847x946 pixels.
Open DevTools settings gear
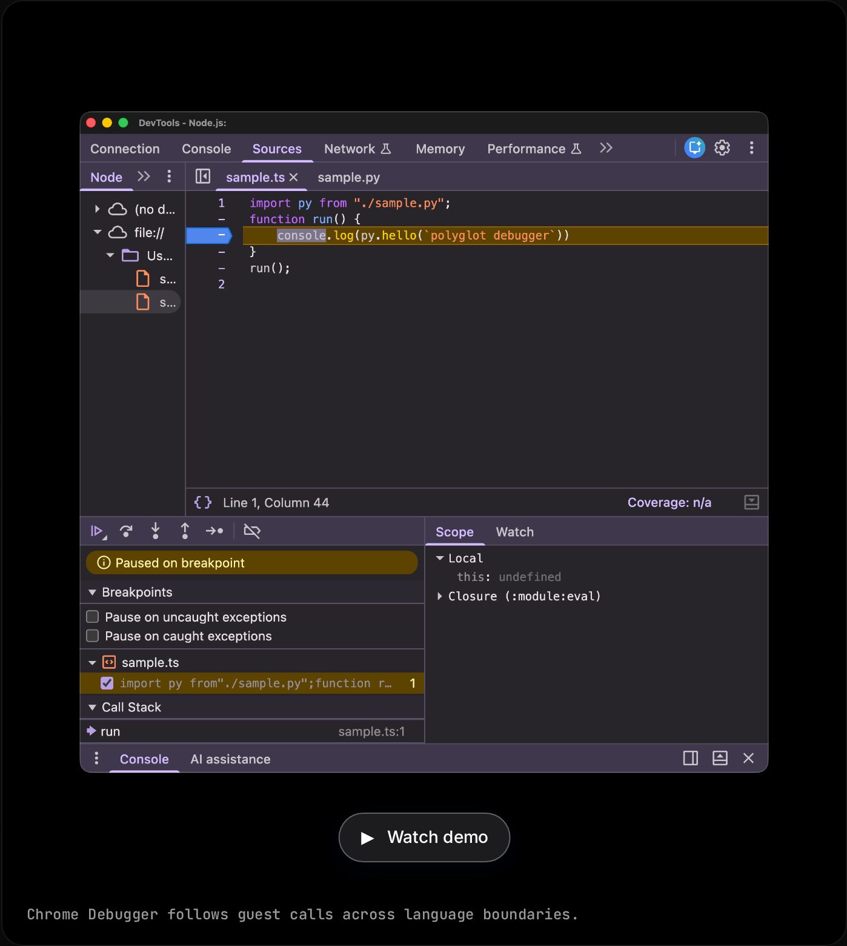pyautogui.click(x=722, y=148)
